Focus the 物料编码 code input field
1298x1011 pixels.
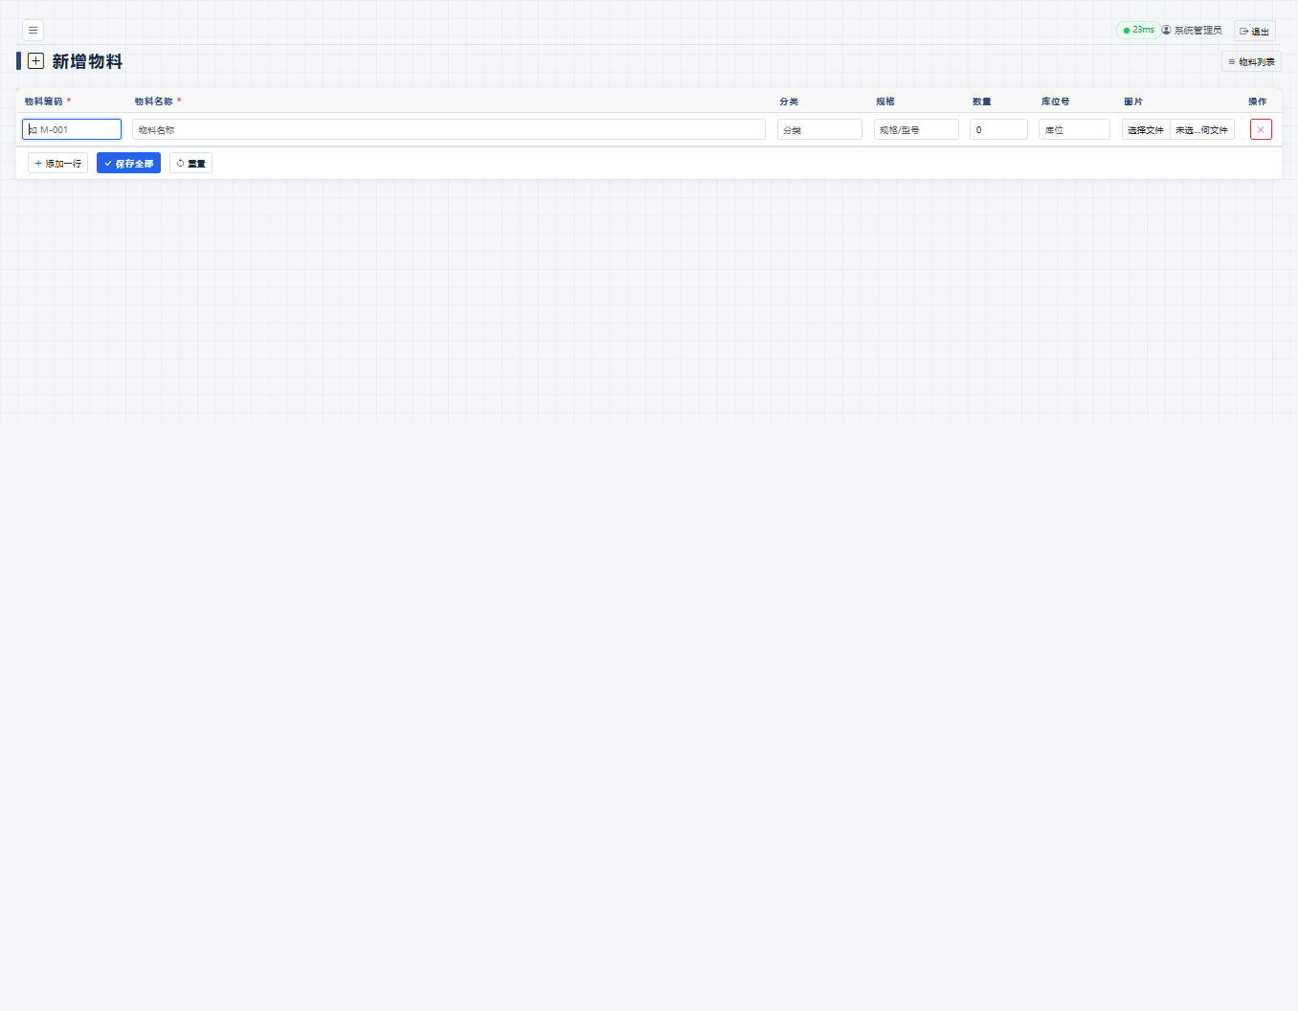tap(72, 129)
